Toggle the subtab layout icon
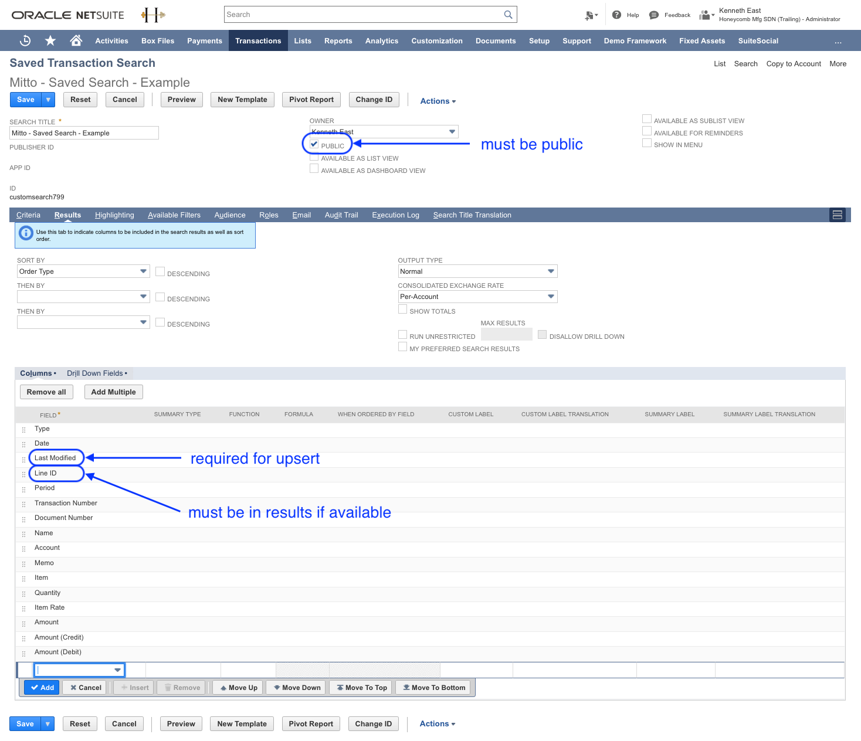861x741 pixels. tap(838, 215)
